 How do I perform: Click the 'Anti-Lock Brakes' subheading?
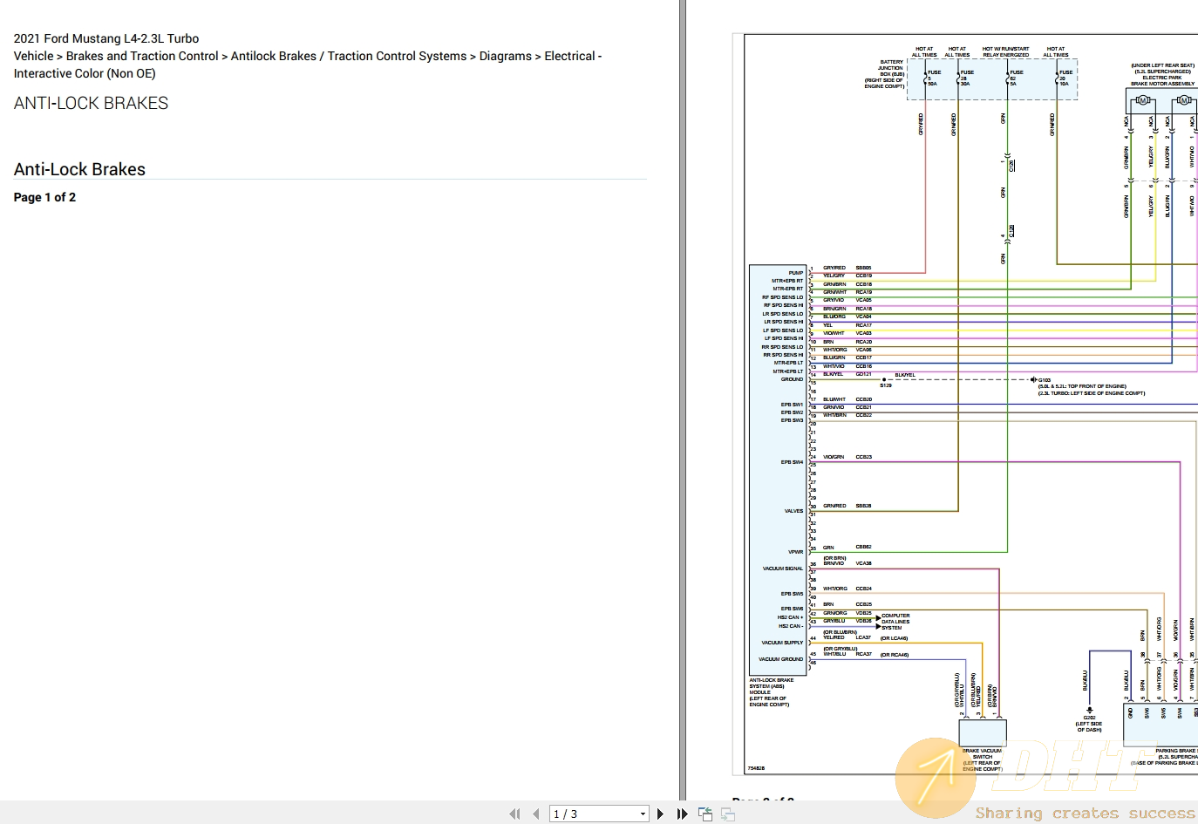79,169
